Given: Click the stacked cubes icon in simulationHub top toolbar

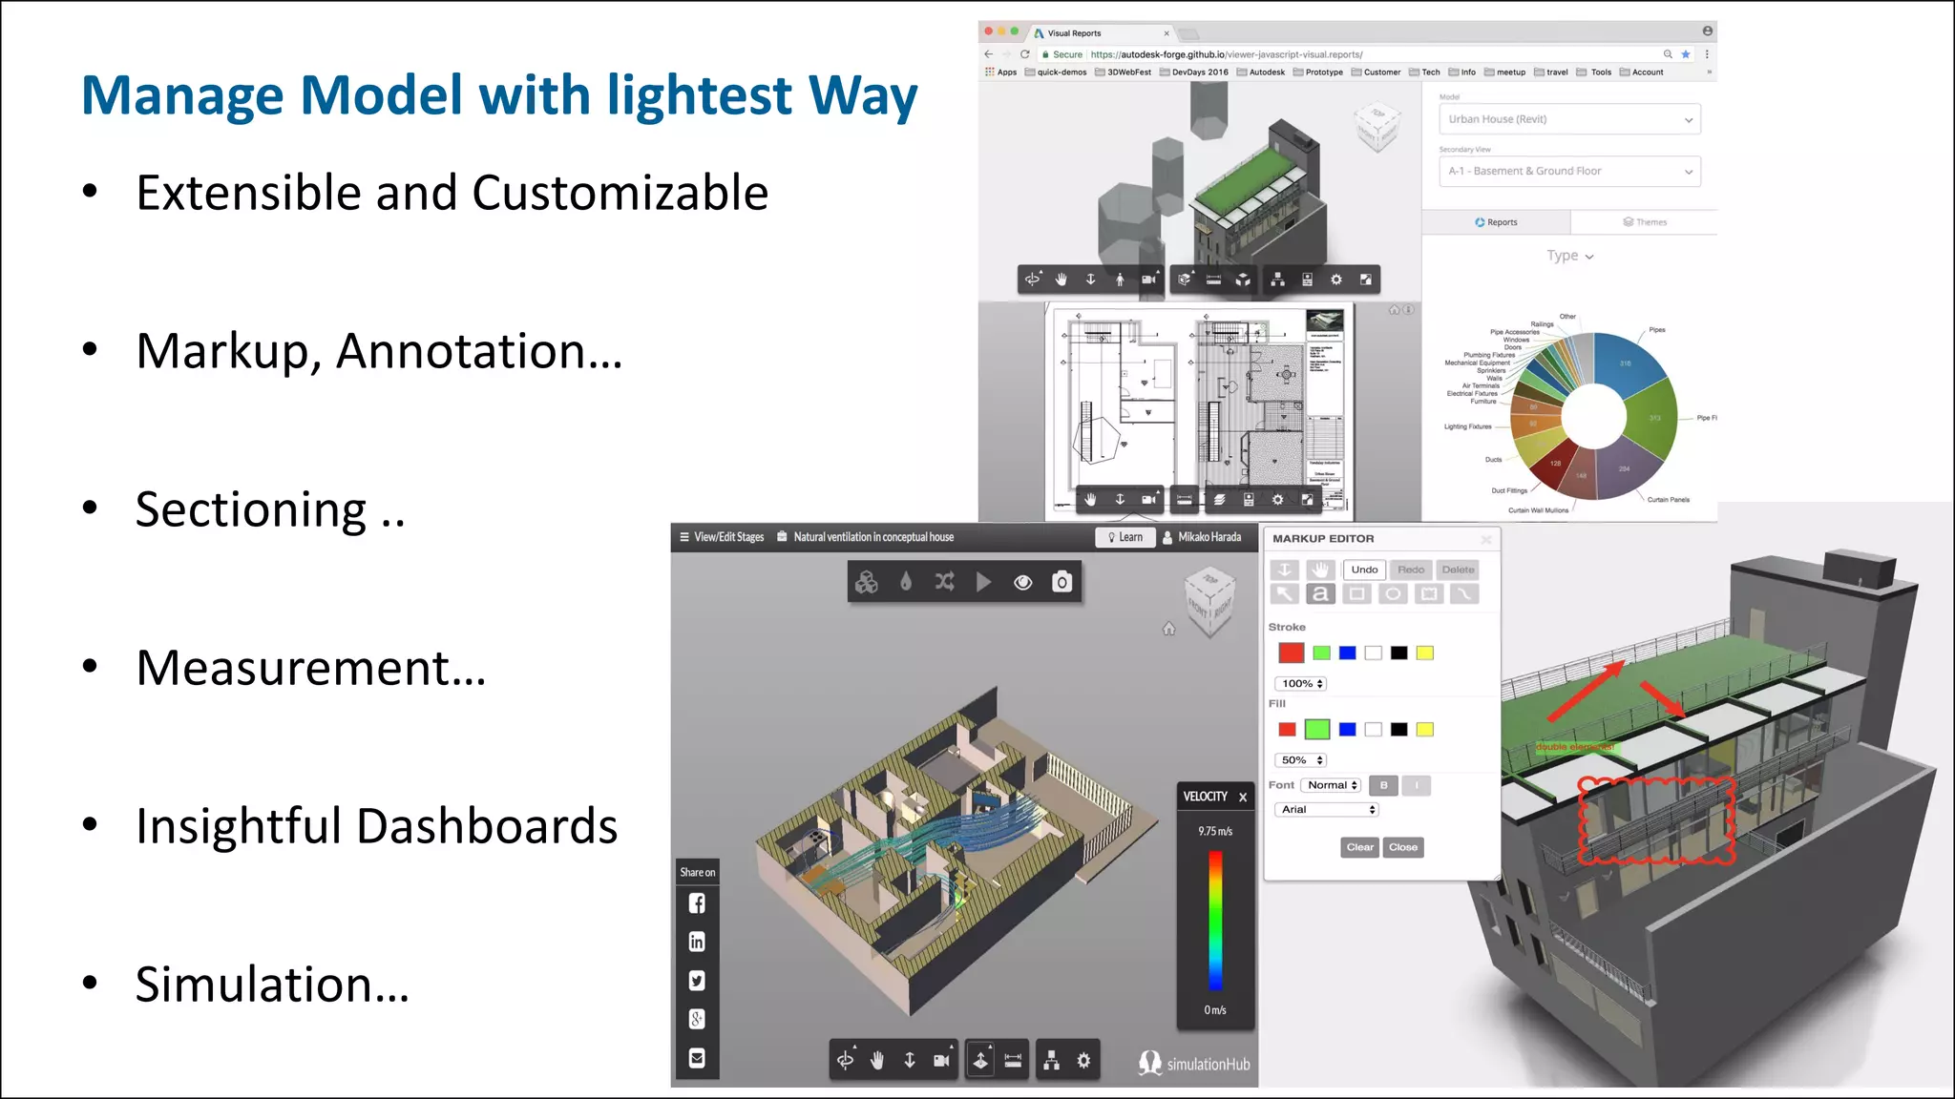Looking at the screenshot, I should 867,582.
